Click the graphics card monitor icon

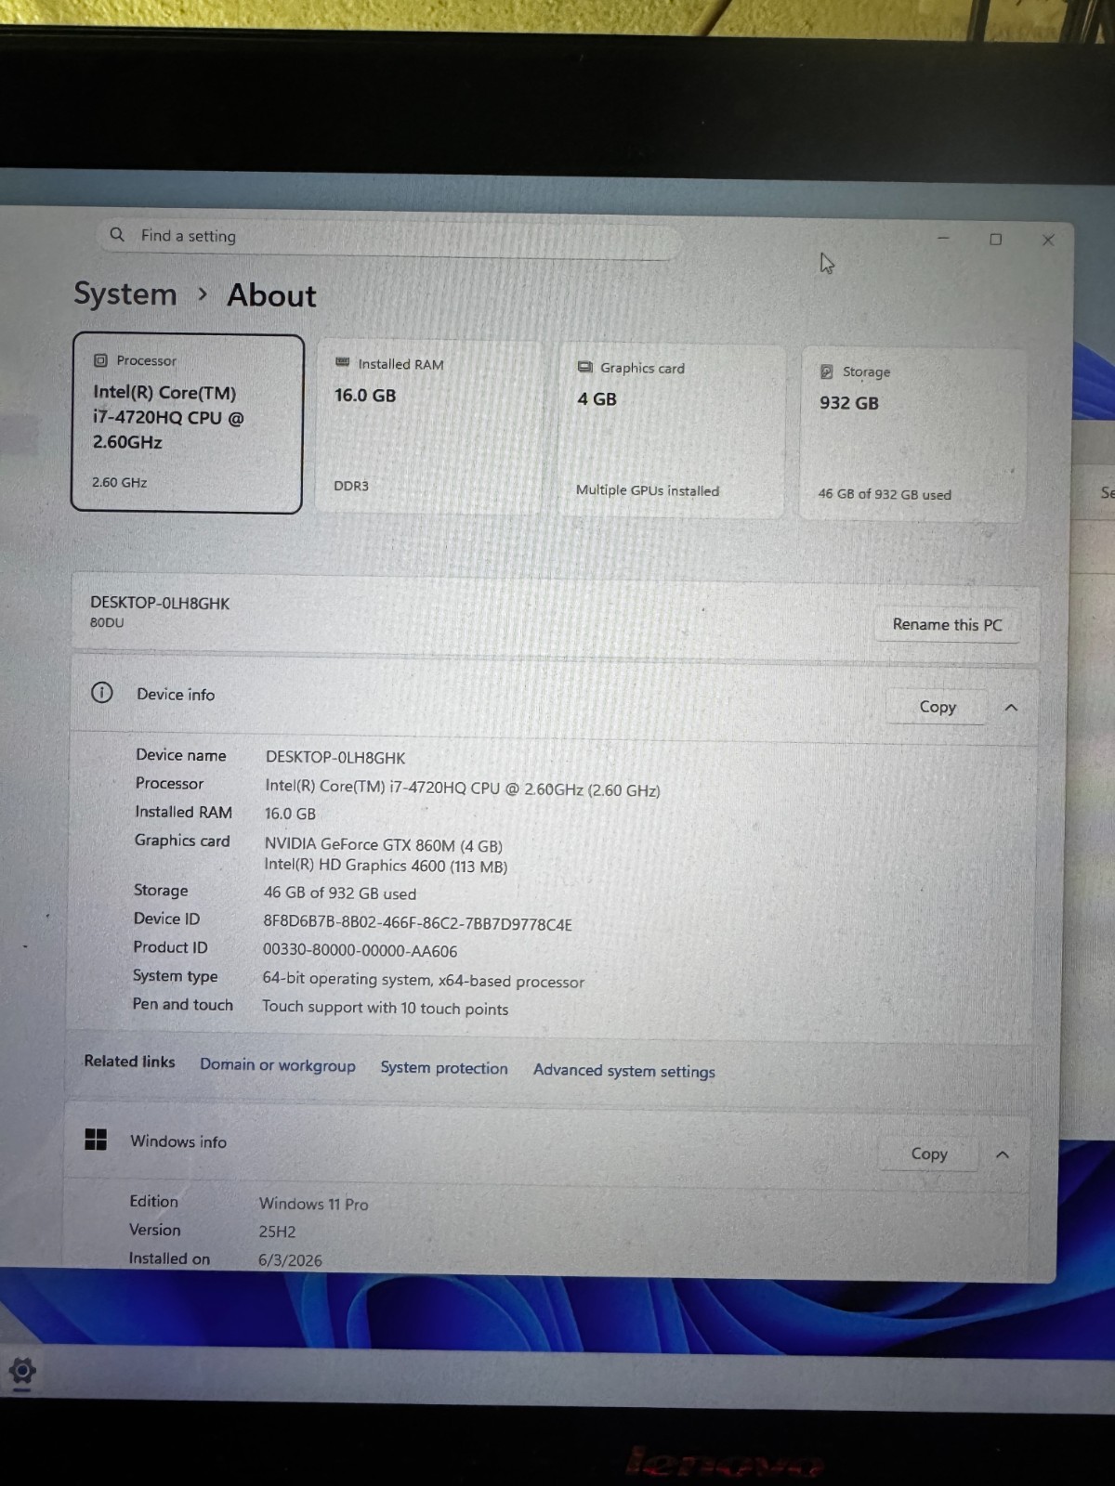(584, 367)
